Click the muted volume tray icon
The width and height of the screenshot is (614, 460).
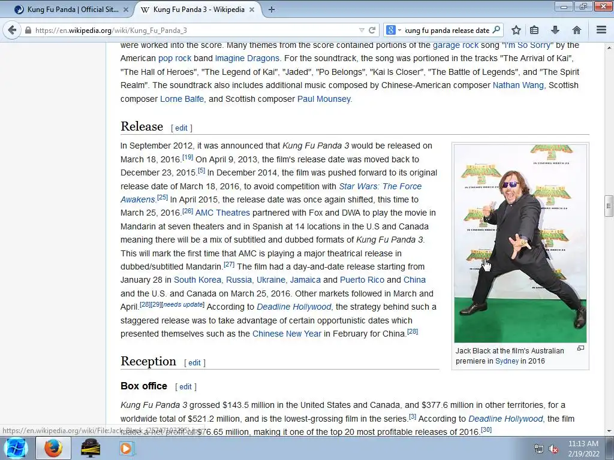(553, 449)
